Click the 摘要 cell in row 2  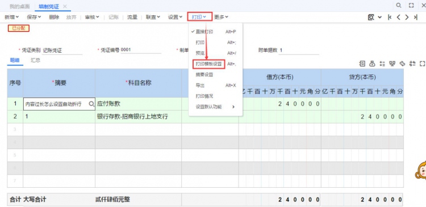click(x=59, y=117)
